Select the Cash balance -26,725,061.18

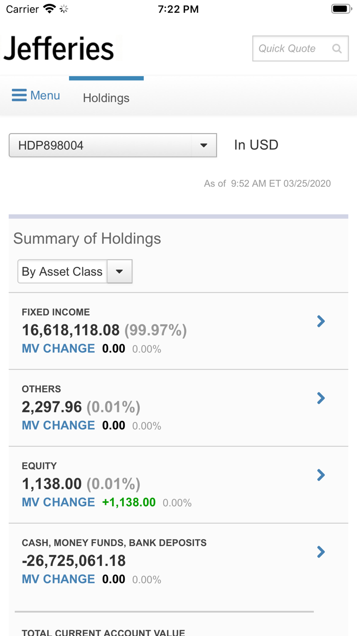[74, 561]
